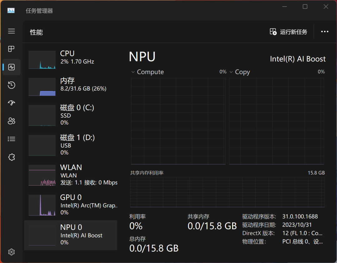
Task: Click the Copy utilization graph
Action: (x=276, y=121)
